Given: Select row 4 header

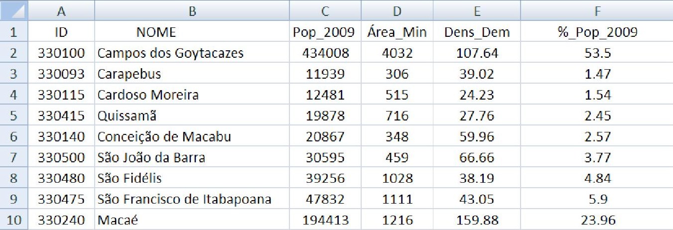Looking at the screenshot, I should 14,95.
